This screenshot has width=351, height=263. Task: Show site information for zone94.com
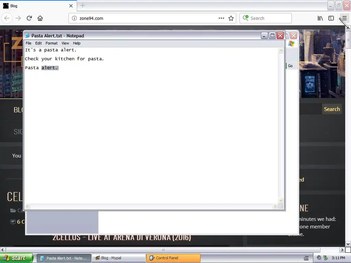[x=74, y=18]
